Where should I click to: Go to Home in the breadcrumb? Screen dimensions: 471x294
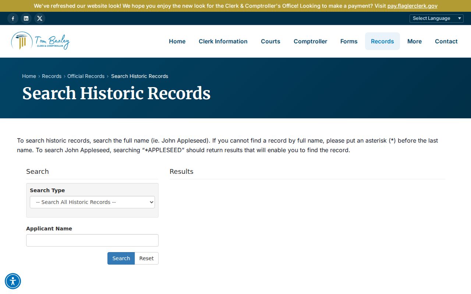click(29, 76)
